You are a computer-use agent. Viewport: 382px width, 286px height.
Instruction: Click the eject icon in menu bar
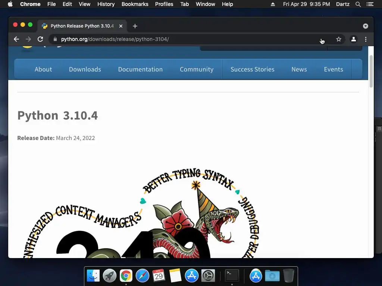[273, 4]
